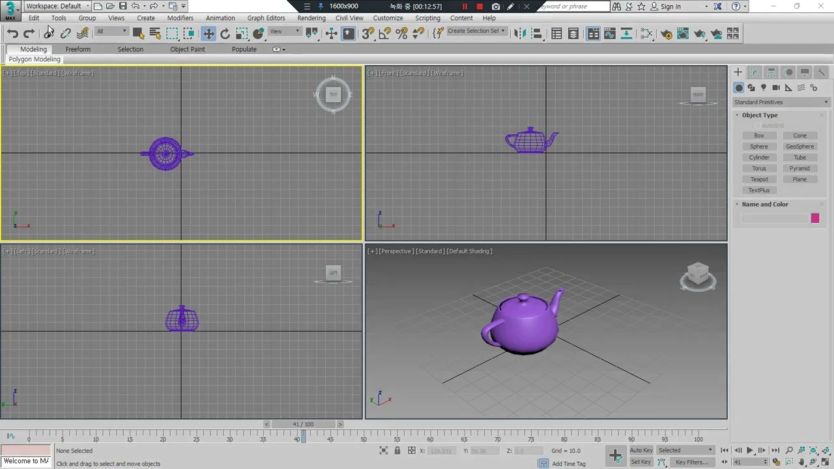834x469 pixels.
Task: Switch to the Hierarchy panel tab
Action: (771, 72)
